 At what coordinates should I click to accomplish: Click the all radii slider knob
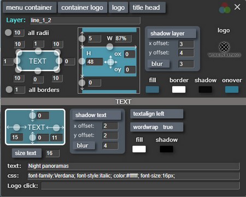pyautogui.click(x=8, y=33)
